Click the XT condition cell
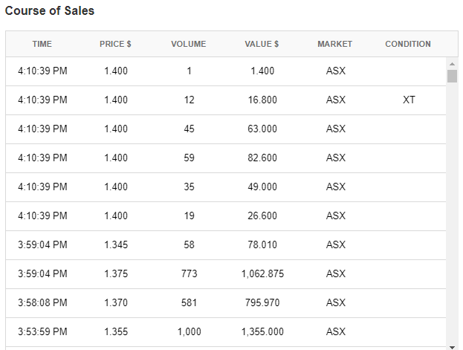 pyautogui.click(x=409, y=100)
